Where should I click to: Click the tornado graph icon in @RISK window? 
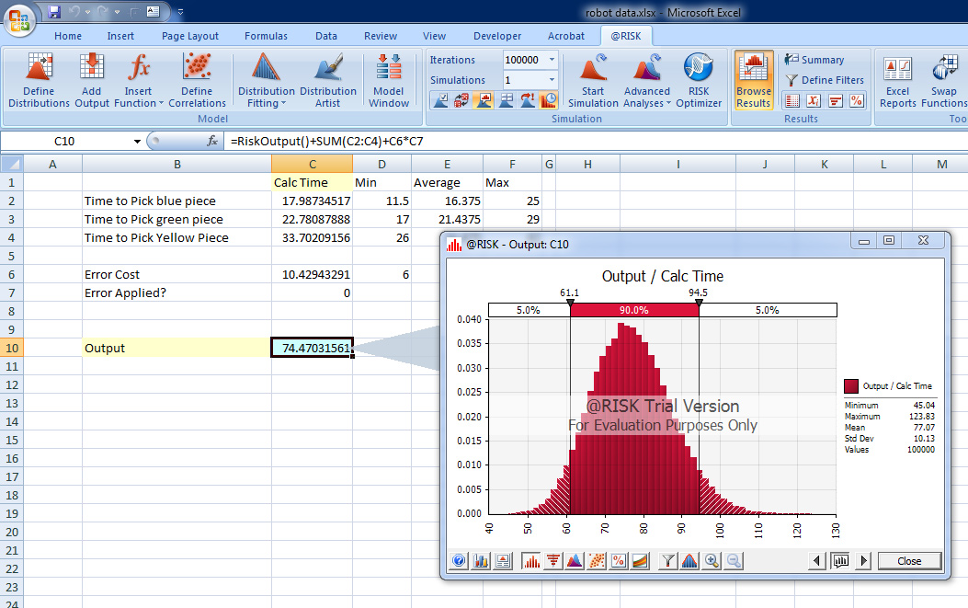coord(552,561)
